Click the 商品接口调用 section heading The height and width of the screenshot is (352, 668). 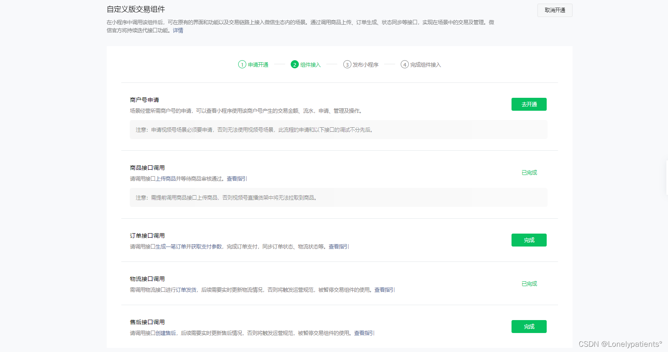(x=147, y=168)
